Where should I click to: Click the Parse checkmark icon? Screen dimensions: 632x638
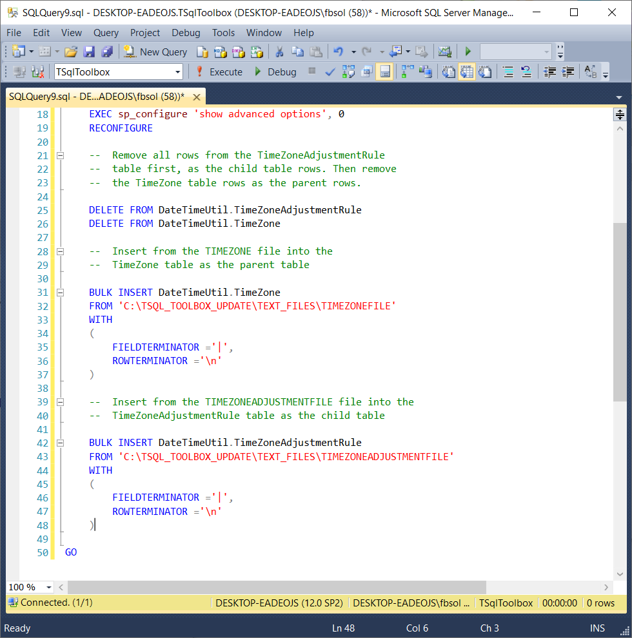click(x=330, y=72)
